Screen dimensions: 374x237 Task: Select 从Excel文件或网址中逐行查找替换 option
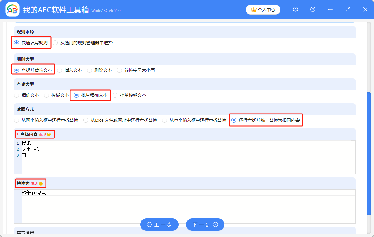point(86,120)
